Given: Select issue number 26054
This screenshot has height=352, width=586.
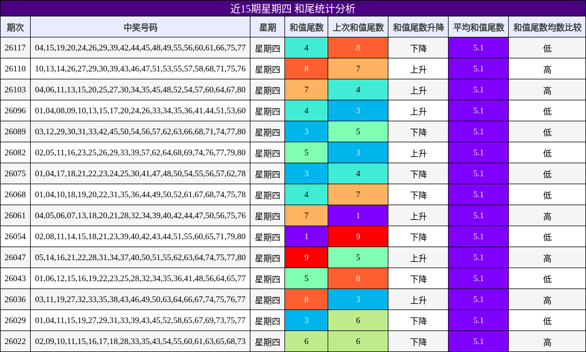Looking at the screenshot, I should click(15, 236).
